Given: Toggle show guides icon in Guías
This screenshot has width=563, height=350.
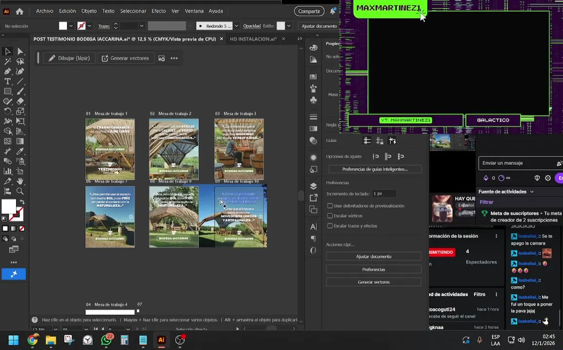Looking at the screenshot, I should (x=367, y=141).
